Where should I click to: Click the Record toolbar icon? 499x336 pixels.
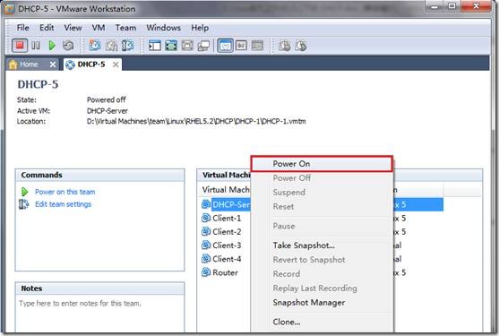pyautogui.click(x=285, y=46)
